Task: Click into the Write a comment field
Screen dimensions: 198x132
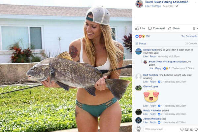Action: pyautogui.click(x=161, y=129)
